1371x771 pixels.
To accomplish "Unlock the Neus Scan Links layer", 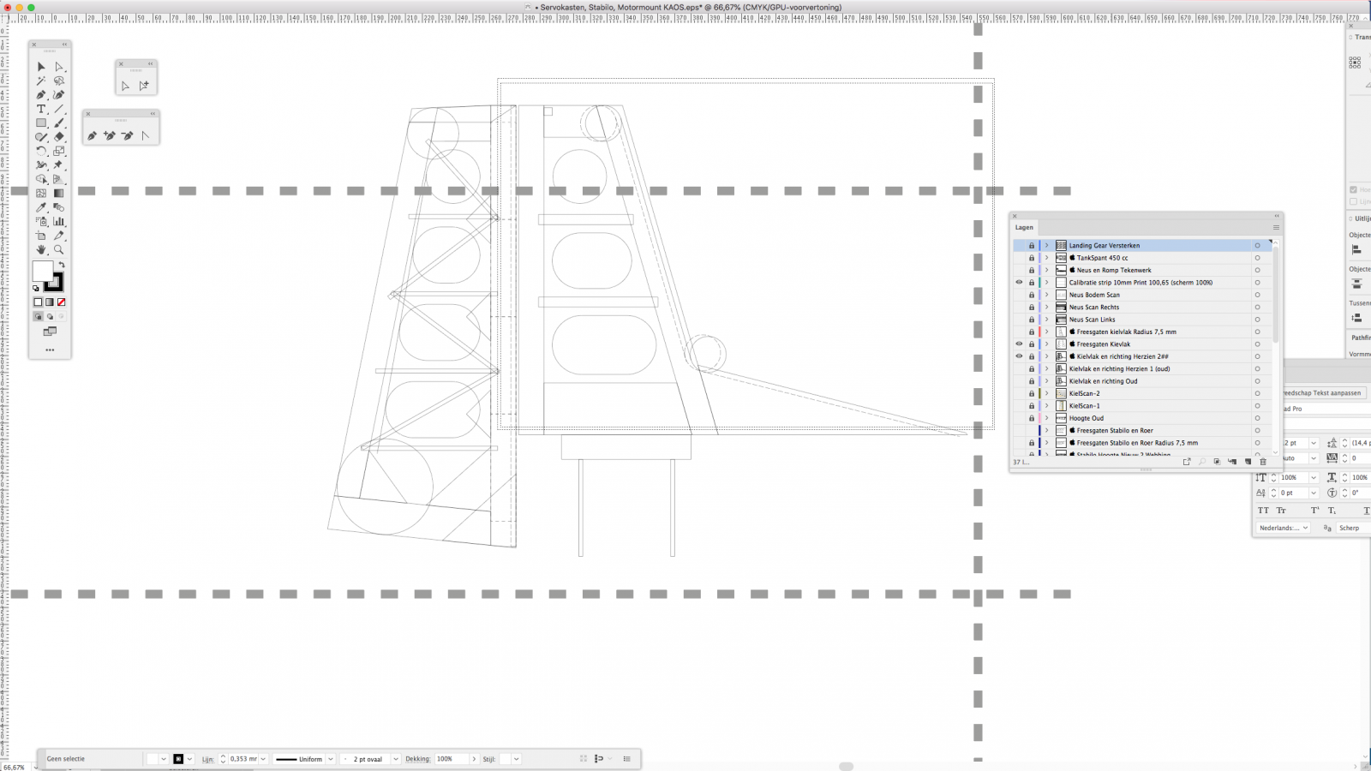I will tap(1032, 320).
